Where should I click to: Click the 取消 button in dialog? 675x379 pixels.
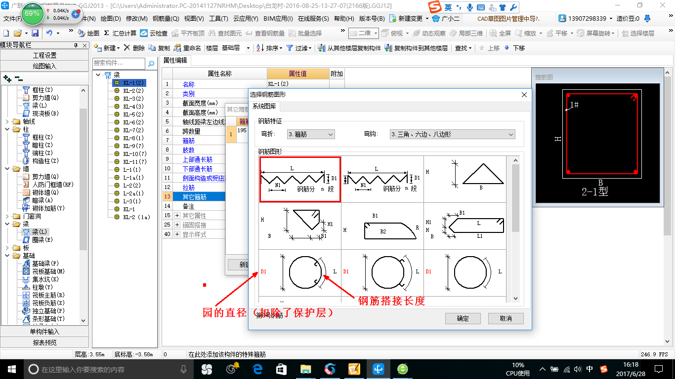coord(506,318)
